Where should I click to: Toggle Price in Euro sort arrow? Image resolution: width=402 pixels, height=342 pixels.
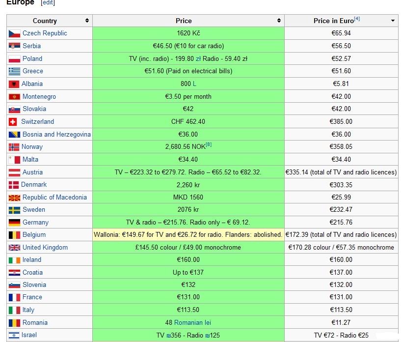tap(393, 21)
